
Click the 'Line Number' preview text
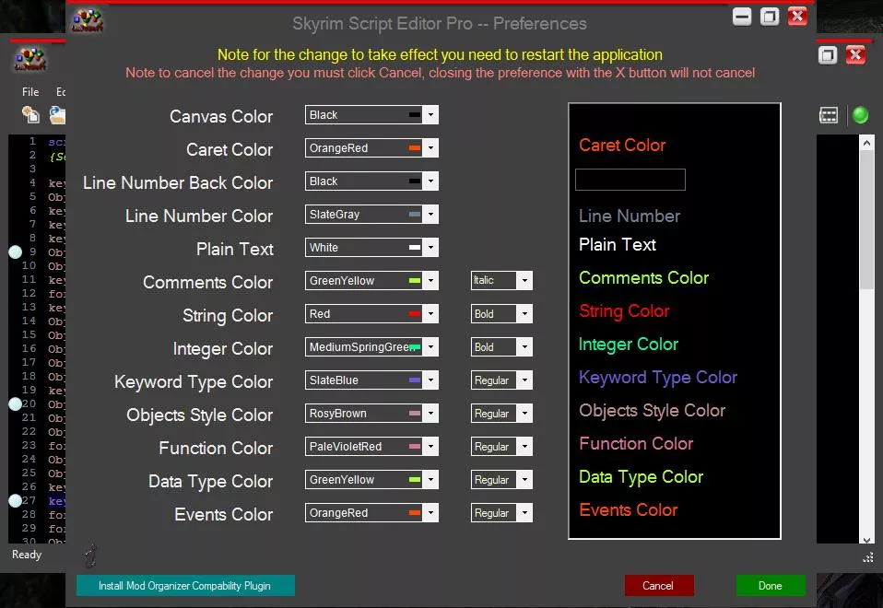coord(630,216)
